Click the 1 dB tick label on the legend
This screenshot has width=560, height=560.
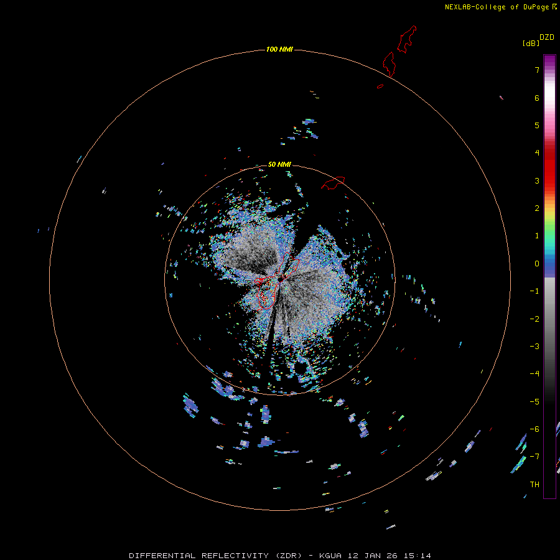[537, 236]
